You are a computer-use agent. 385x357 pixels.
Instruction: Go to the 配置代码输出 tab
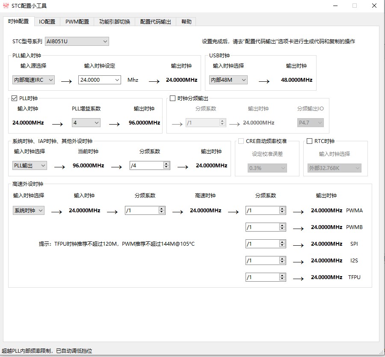(x=155, y=22)
